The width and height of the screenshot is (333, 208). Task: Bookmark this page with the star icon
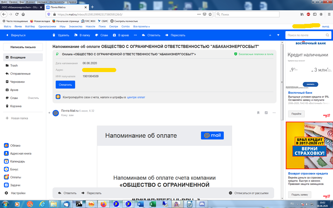[x=210, y=14]
